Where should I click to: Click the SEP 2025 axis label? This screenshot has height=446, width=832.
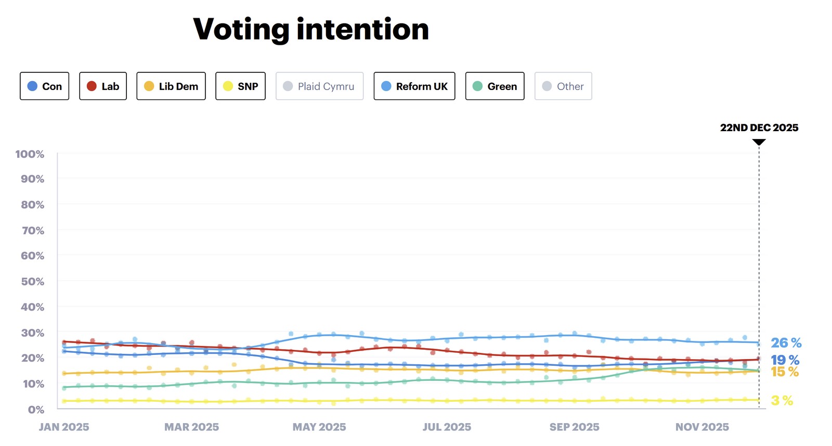click(x=574, y=427)
